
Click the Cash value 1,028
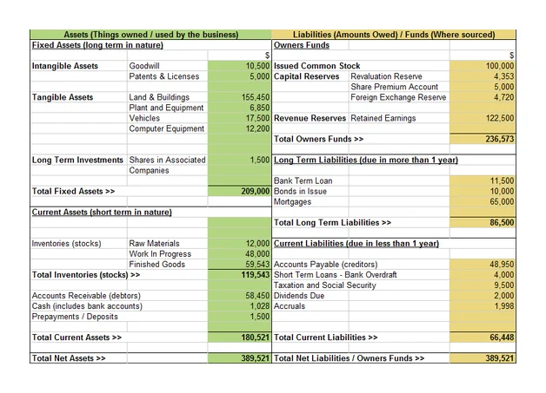point(260,306)
